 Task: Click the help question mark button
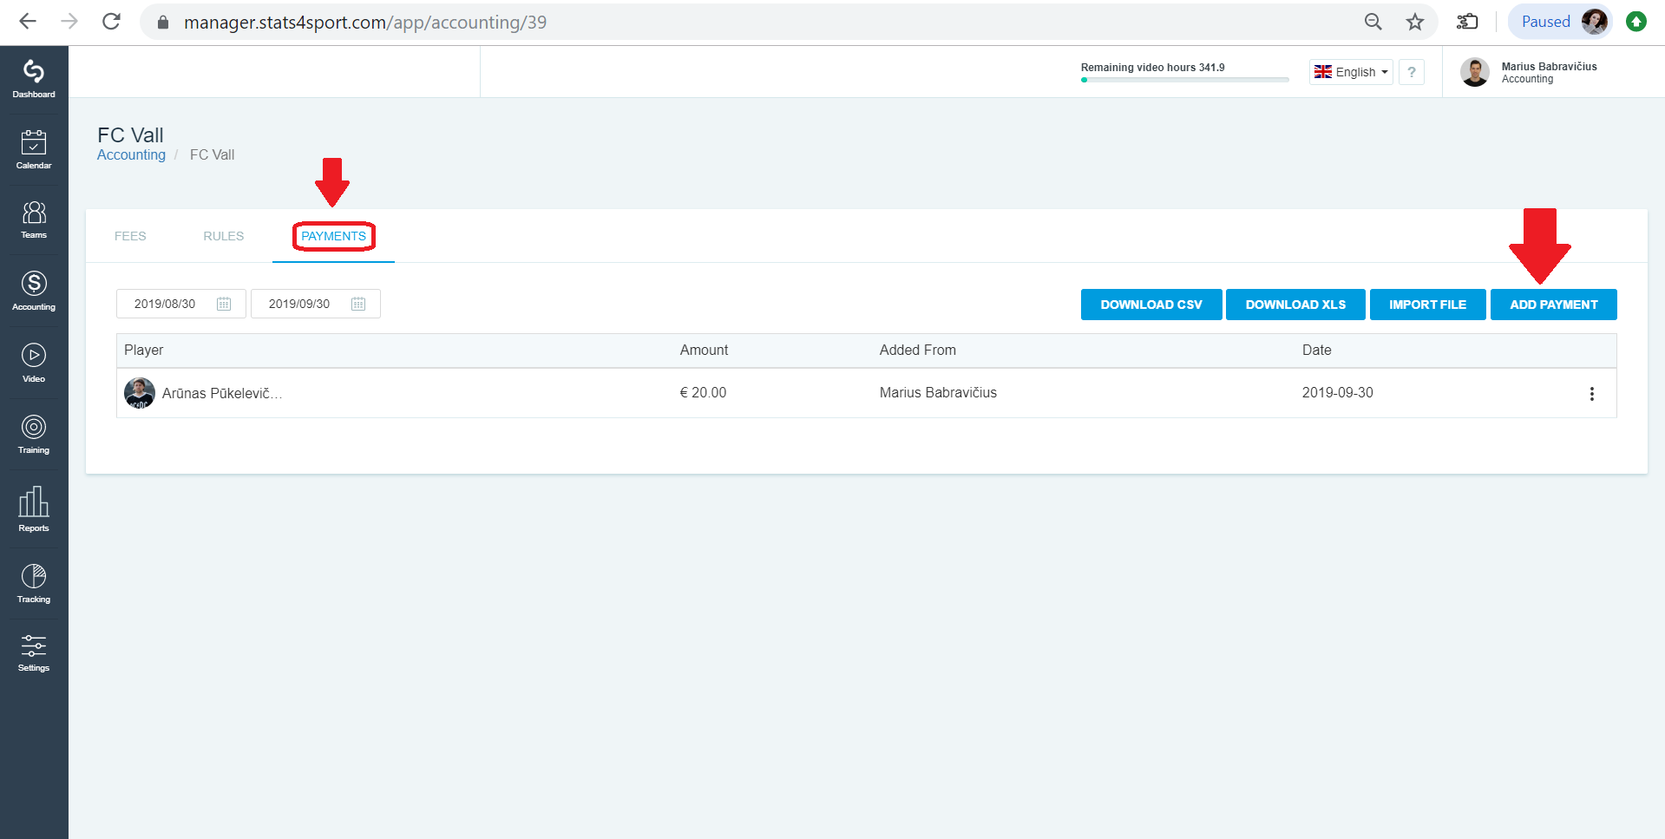pos(1412,72)
